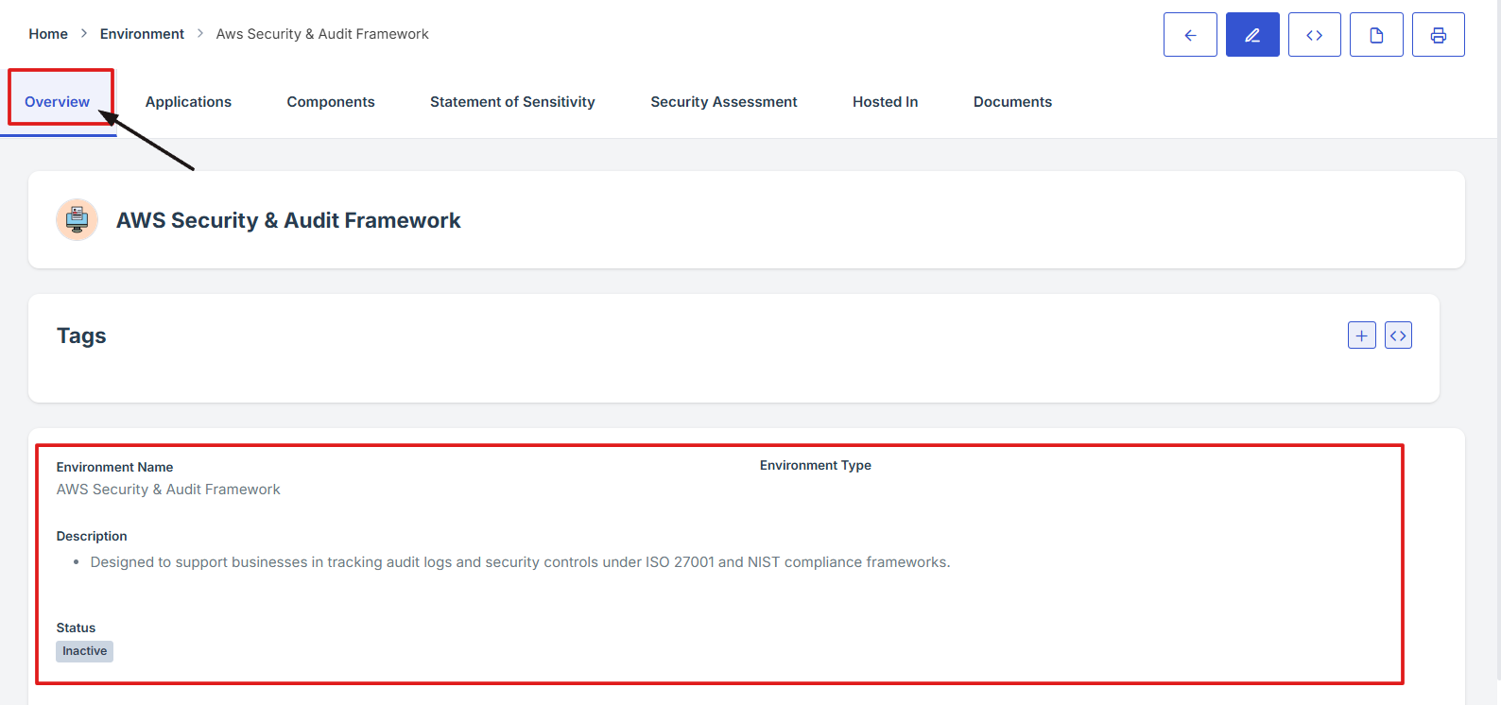Open the Hosted In tab
The height and width of the screenshot is (705, 1501).
click(x=885, y=102)
